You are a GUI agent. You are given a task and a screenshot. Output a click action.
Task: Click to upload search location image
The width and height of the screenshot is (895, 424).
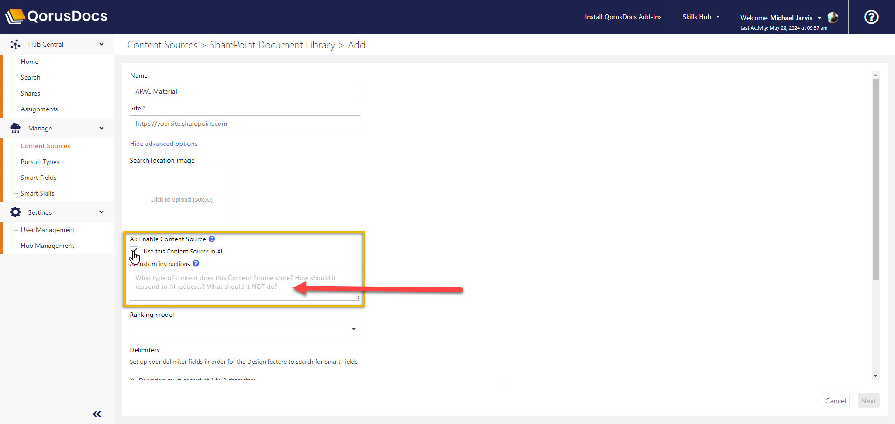click(181, 198)
